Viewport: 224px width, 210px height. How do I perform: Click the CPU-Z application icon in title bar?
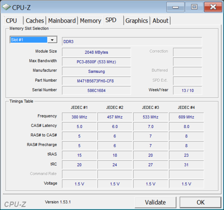click(x=6, y=7)
